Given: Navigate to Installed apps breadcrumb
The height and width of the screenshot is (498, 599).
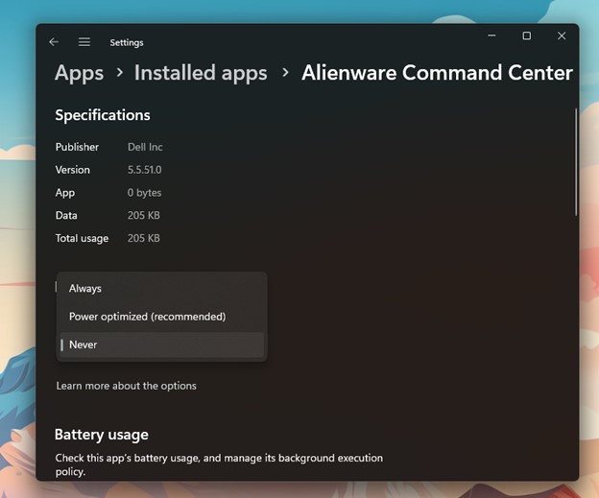Looking at the screenshot, I should coord(200,73).
